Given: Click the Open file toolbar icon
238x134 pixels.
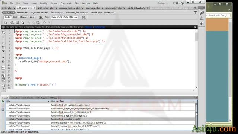Looking at the screenshot, I should (12, 23).
